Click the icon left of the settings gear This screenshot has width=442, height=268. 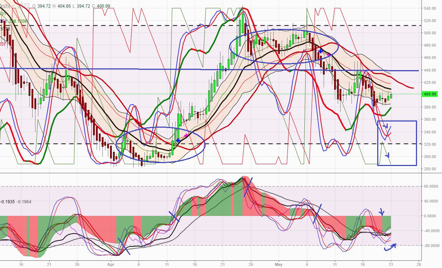[21, 6]
